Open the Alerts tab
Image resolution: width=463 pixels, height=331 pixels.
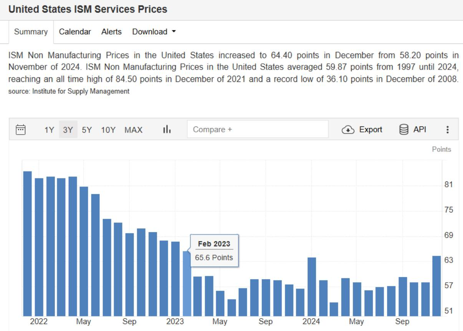pos(111,32)
